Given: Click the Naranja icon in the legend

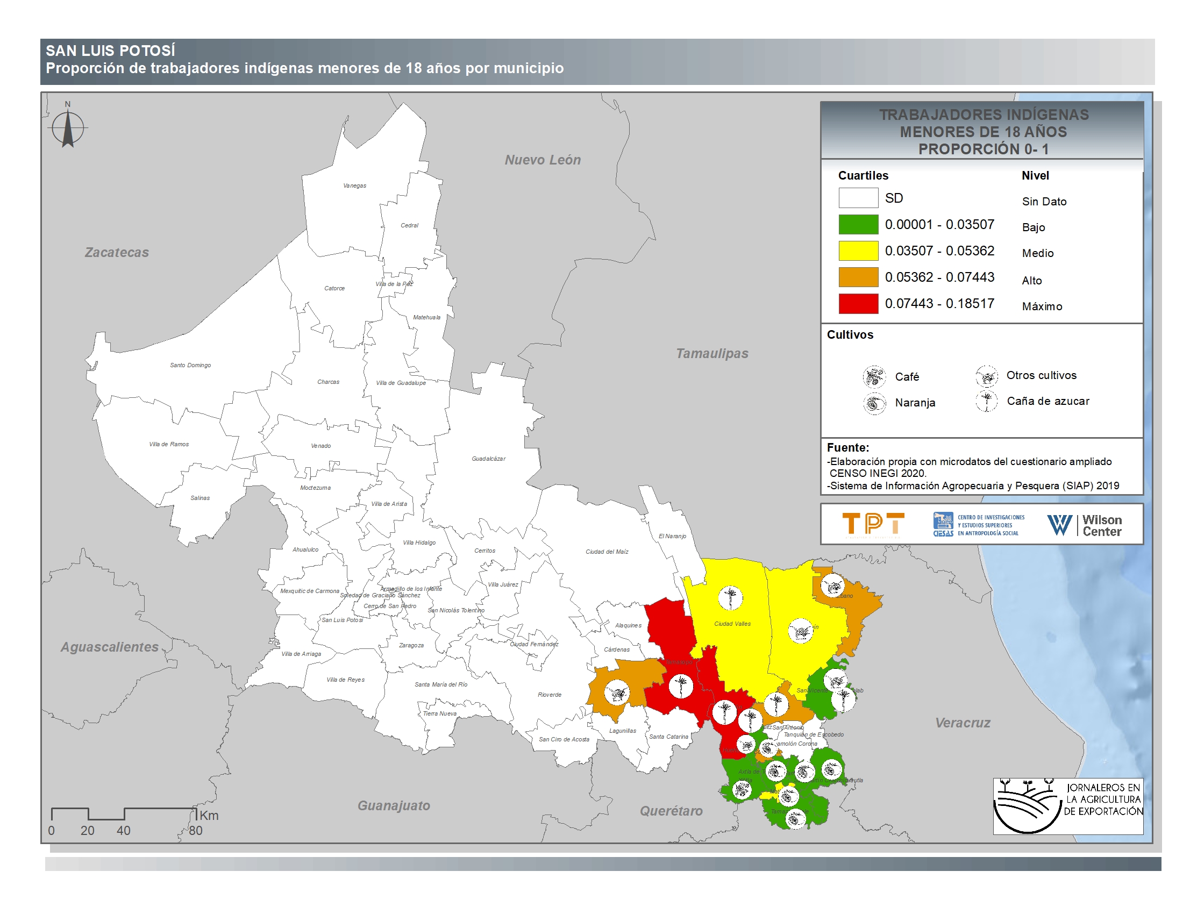Looking at the screenshot, I should pyautogui.click(x=874, y=403).
